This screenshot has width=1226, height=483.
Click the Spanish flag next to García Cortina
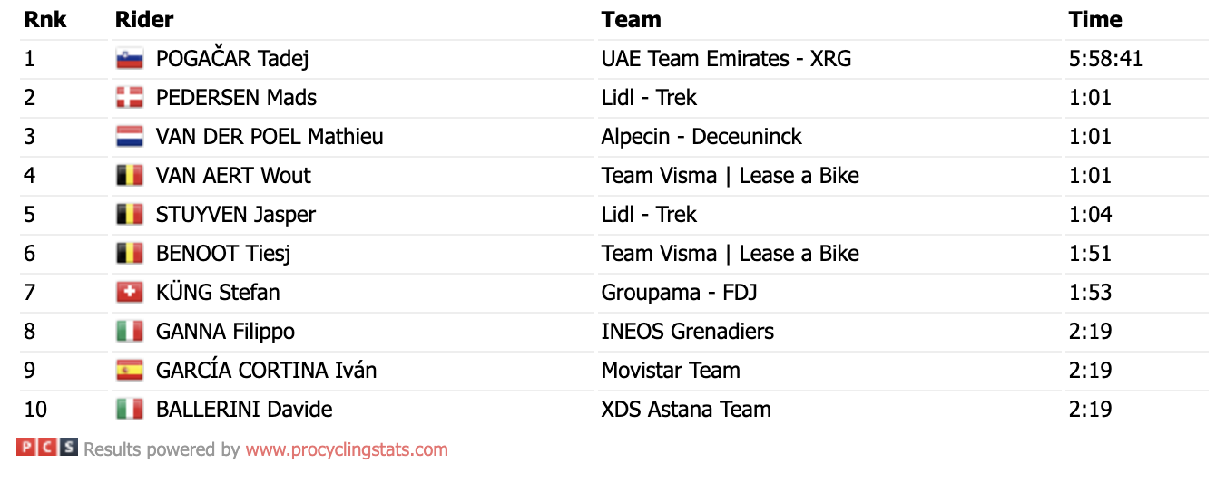pos(130,371)
